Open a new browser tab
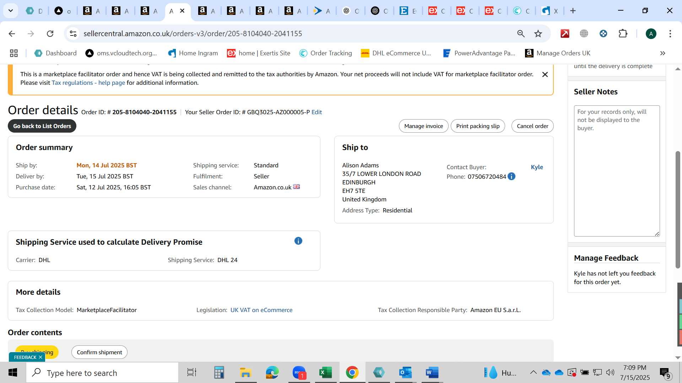Image resolution: width=682 pixels, height=383 pixels. (x=573, y=11)
